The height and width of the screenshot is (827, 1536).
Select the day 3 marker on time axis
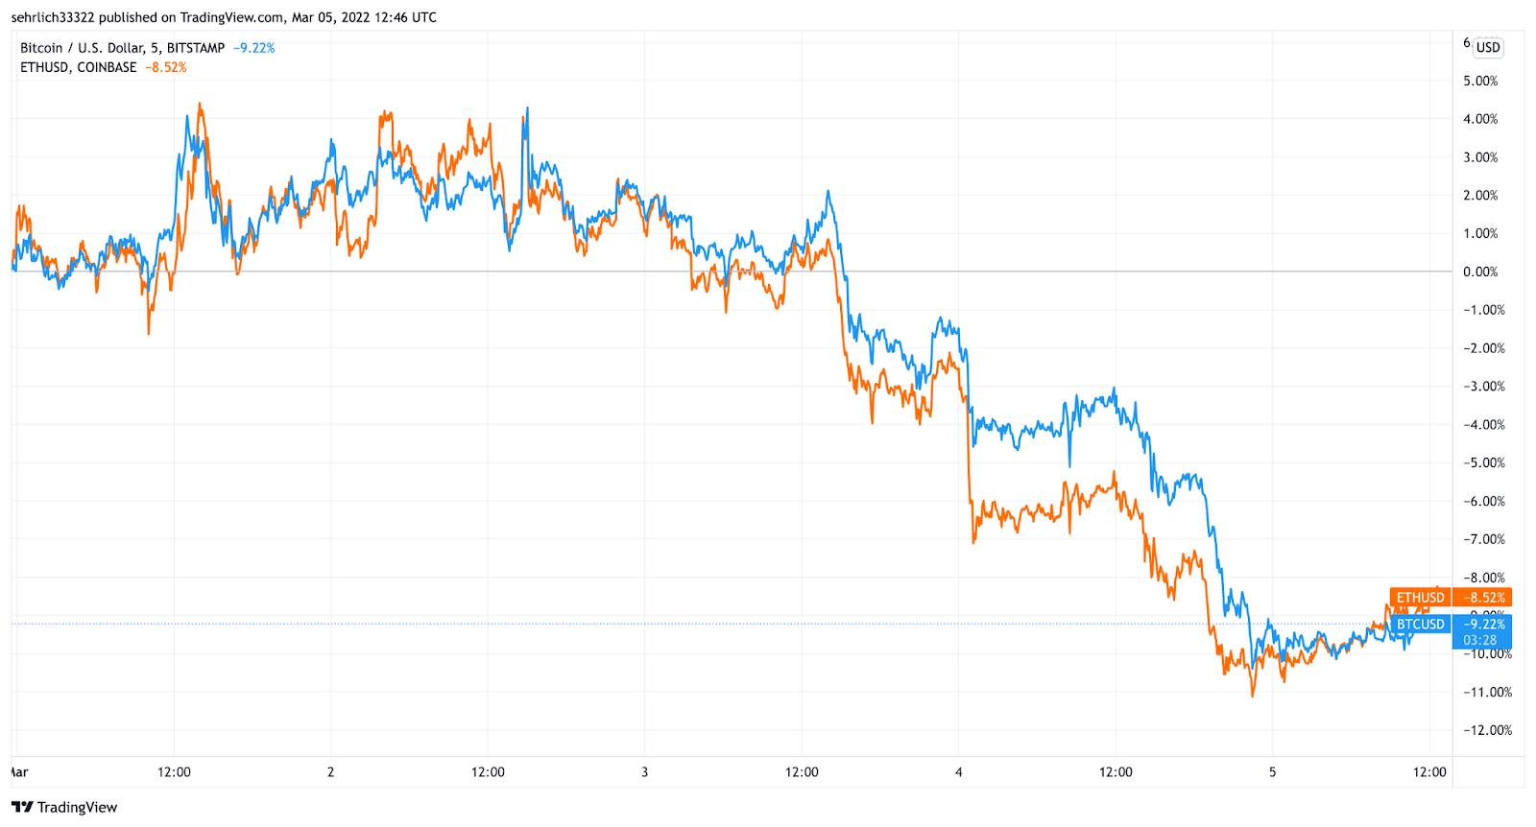[x=645, y=772]
